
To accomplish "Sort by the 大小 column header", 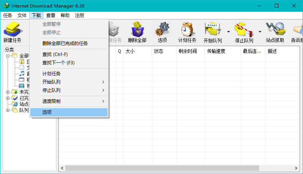I will click(x=138, y=51).
